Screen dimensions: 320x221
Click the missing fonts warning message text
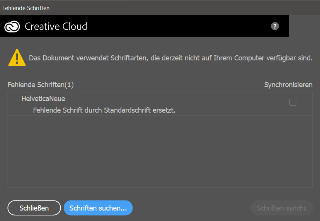click(x=170, y=58)
